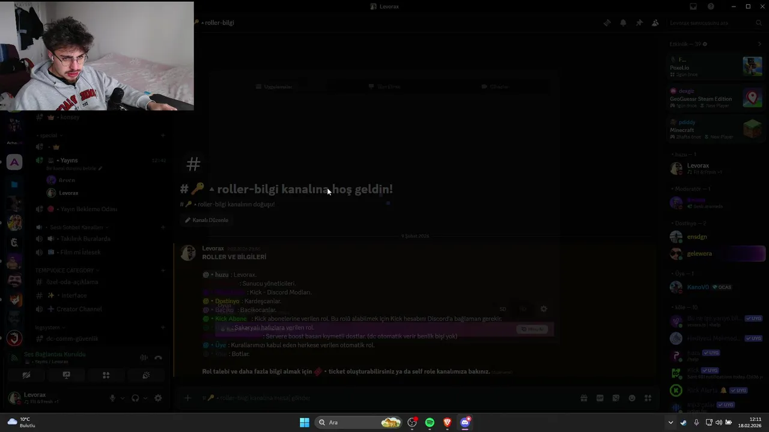769x432 pixels.
Task: Open user settings gear icon
Action: (158, 398)
